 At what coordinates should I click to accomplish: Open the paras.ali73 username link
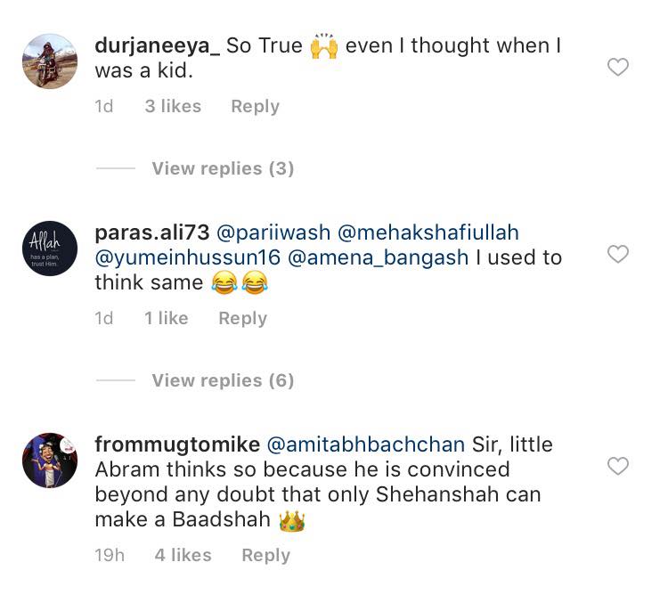(x=151, y=232)
